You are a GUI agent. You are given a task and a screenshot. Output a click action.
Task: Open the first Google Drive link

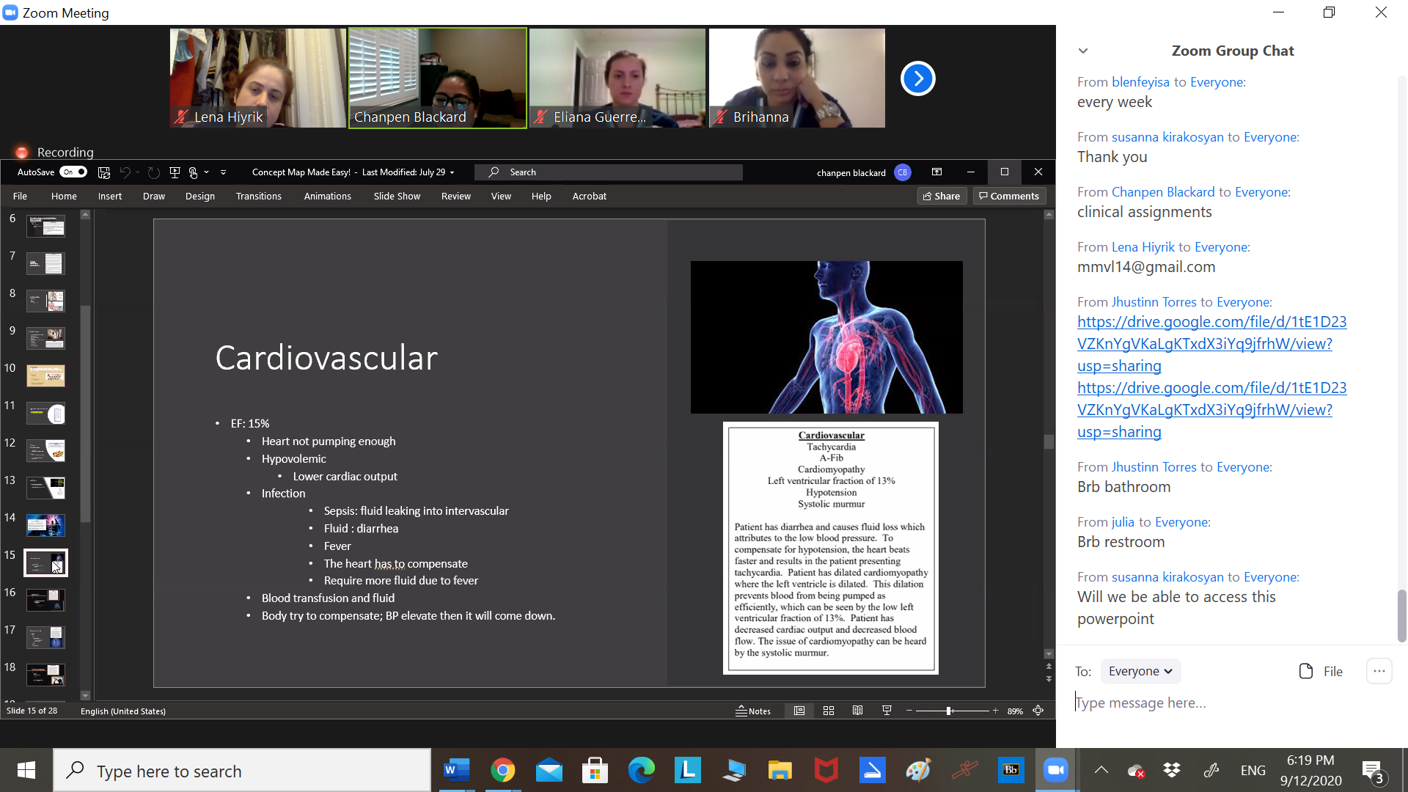[x=1211, y=343]
